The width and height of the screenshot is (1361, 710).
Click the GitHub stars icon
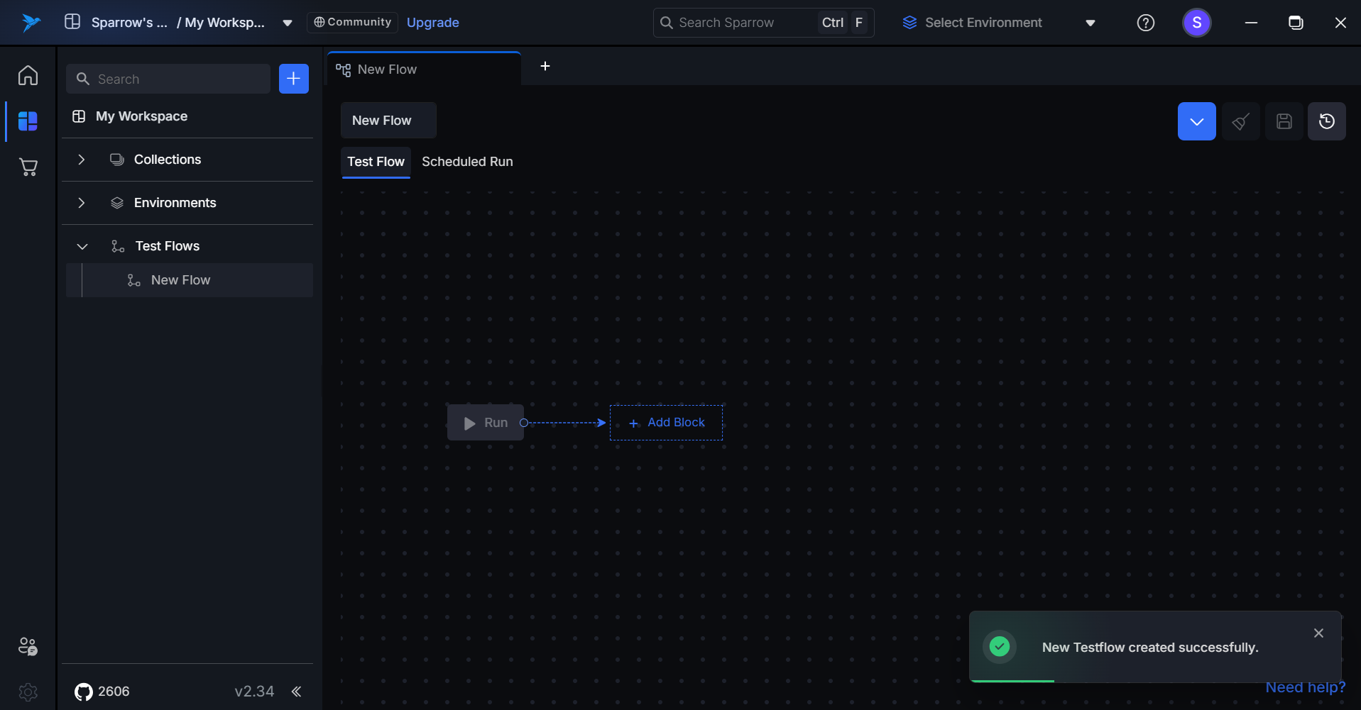(x=84, y=692)
